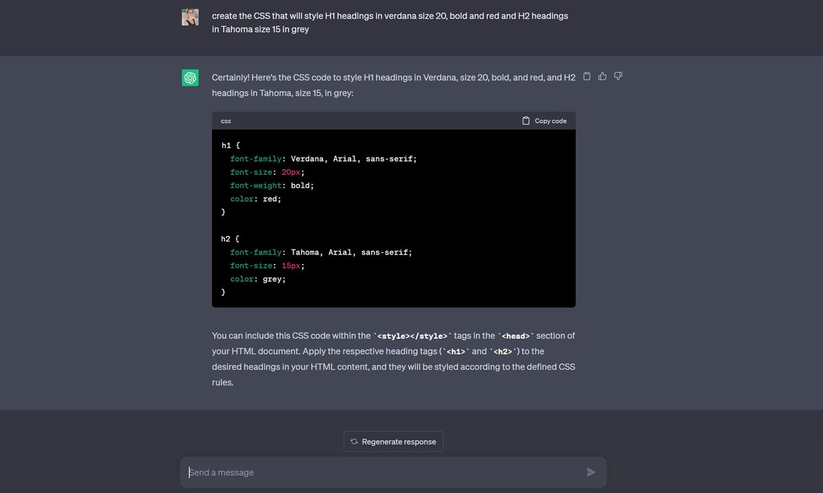Image resolution: width=823 pixels, height=493 pixels.
Task: Click the regenerate refresh arrow icon
Action: click(x=354, y=442)
